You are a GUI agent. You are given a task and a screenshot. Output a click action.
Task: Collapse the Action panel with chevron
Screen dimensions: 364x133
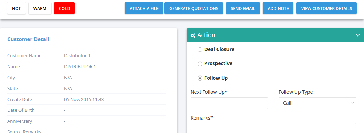pyautogui.click(x=358, y=35)
